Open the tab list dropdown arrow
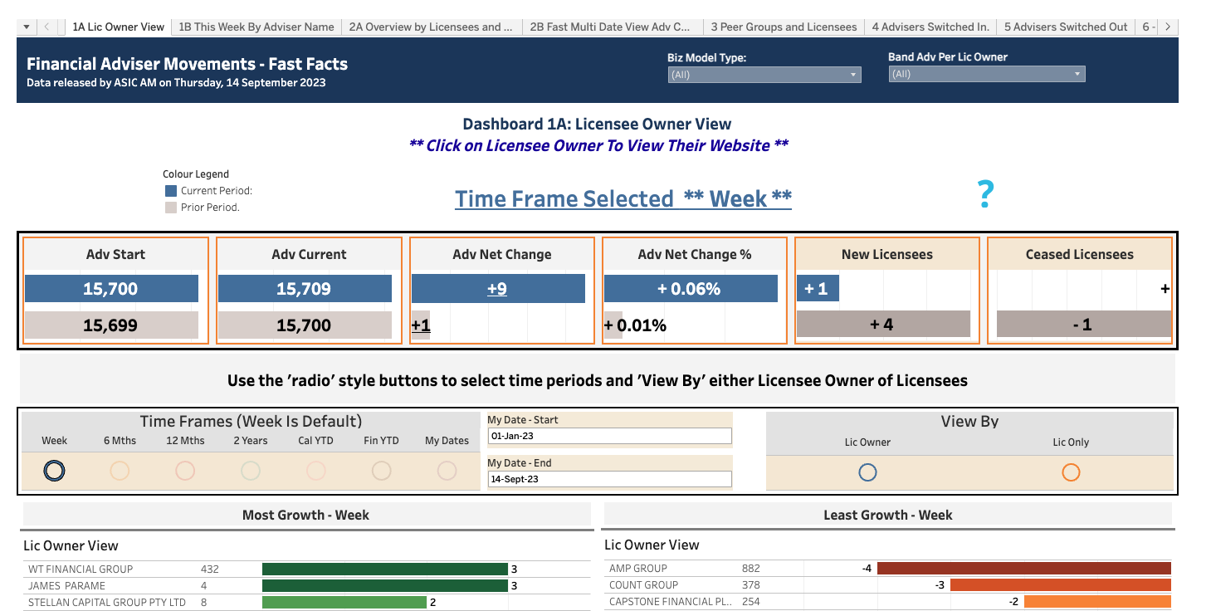The width and height of the screenshot is (1211, 611). click(27, 27)
